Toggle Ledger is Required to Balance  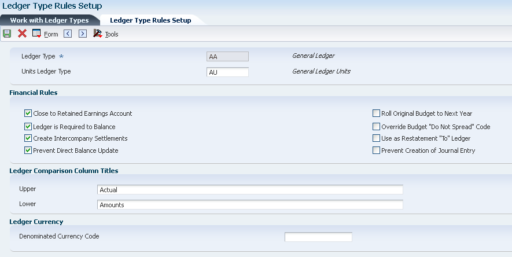28,127
